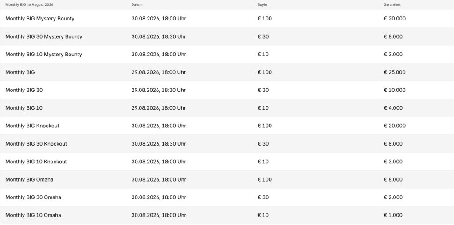Image resolution: width=454 pixels, height=225 pixels.
Task: Click Monthly BIG 30 Omaha row
Action: tap(227, 197)
